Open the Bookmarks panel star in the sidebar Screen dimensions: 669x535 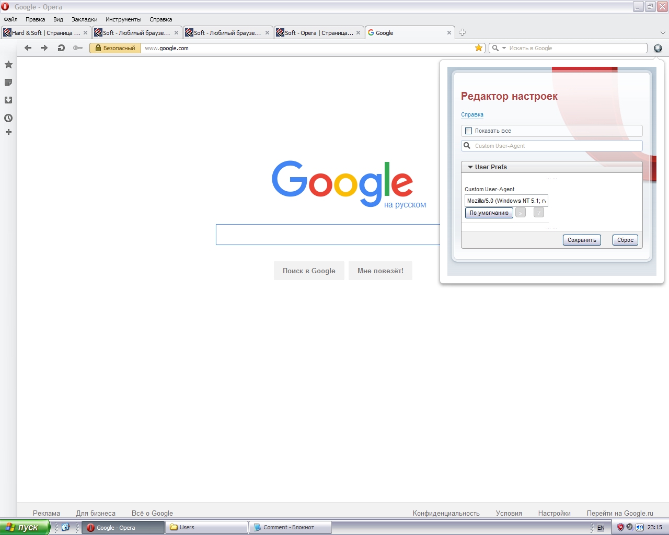point(8,65)
